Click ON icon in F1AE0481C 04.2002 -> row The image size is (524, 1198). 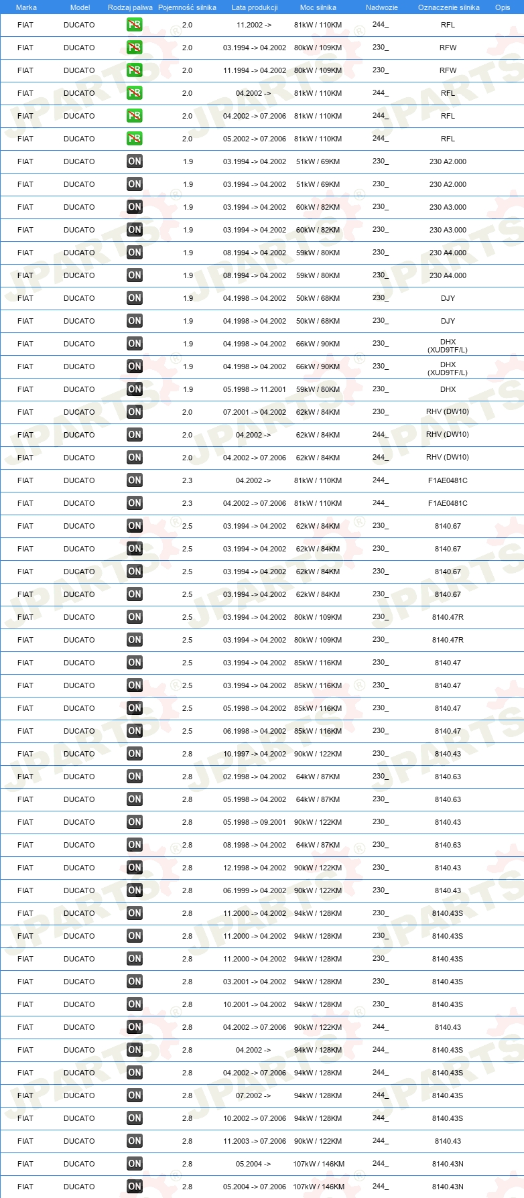pyautogui.click(x=135, y=480)
